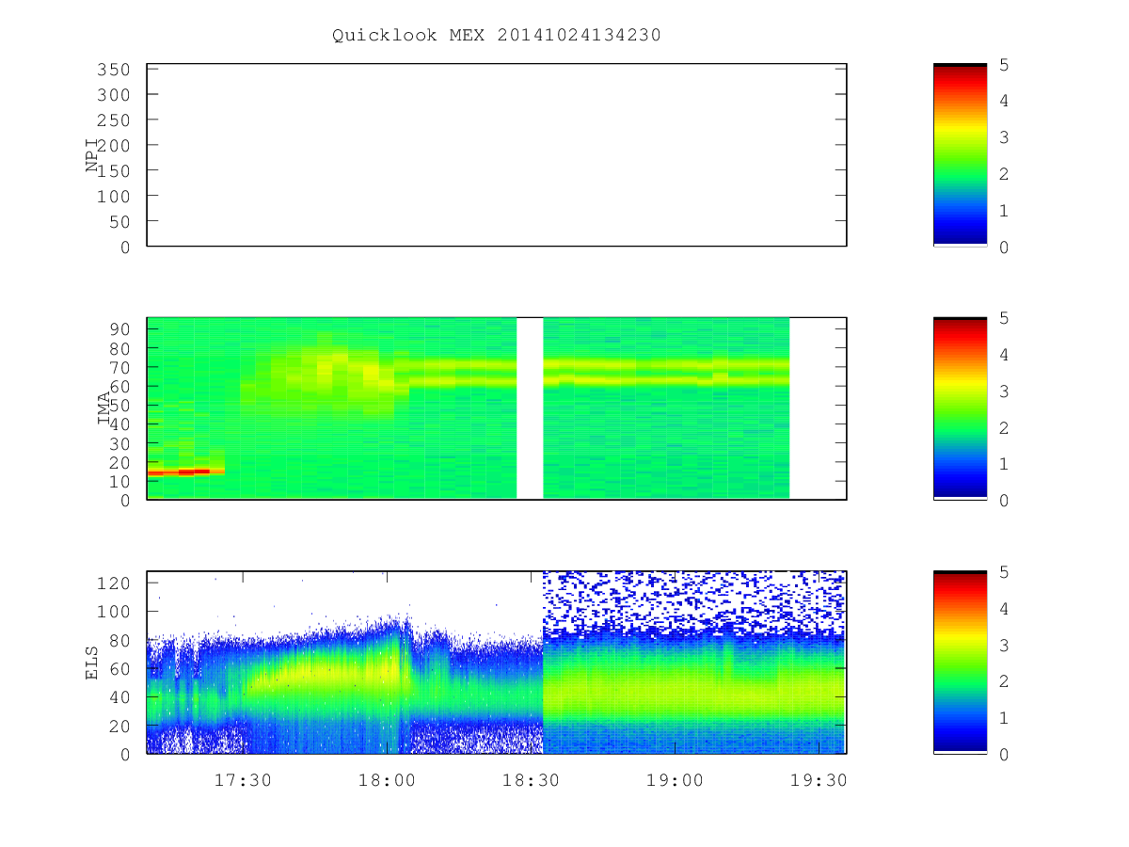Screen dimensions: 1129x847
Task: Click the red intensity band in IMA panel
Action: [x=186, y=471]
